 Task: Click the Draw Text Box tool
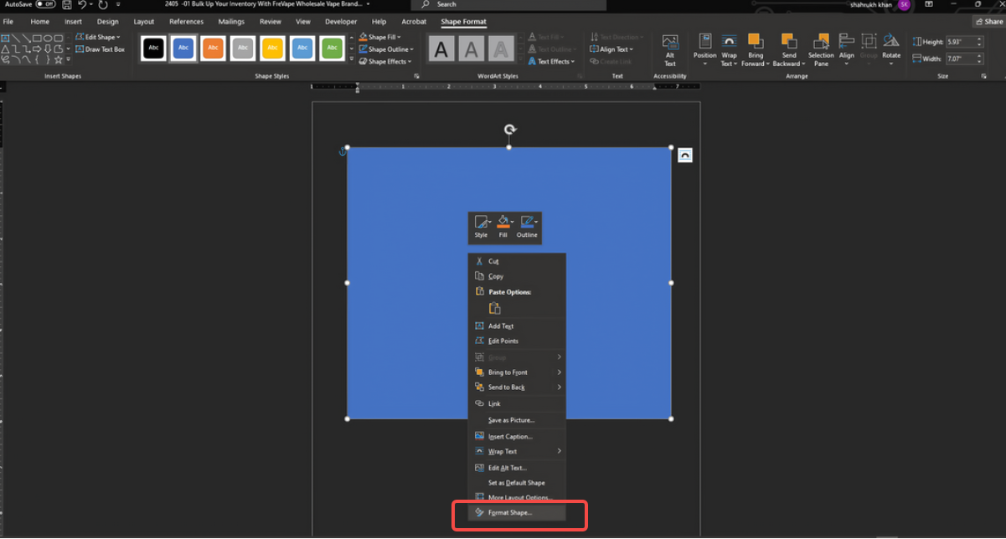[99, 49]
